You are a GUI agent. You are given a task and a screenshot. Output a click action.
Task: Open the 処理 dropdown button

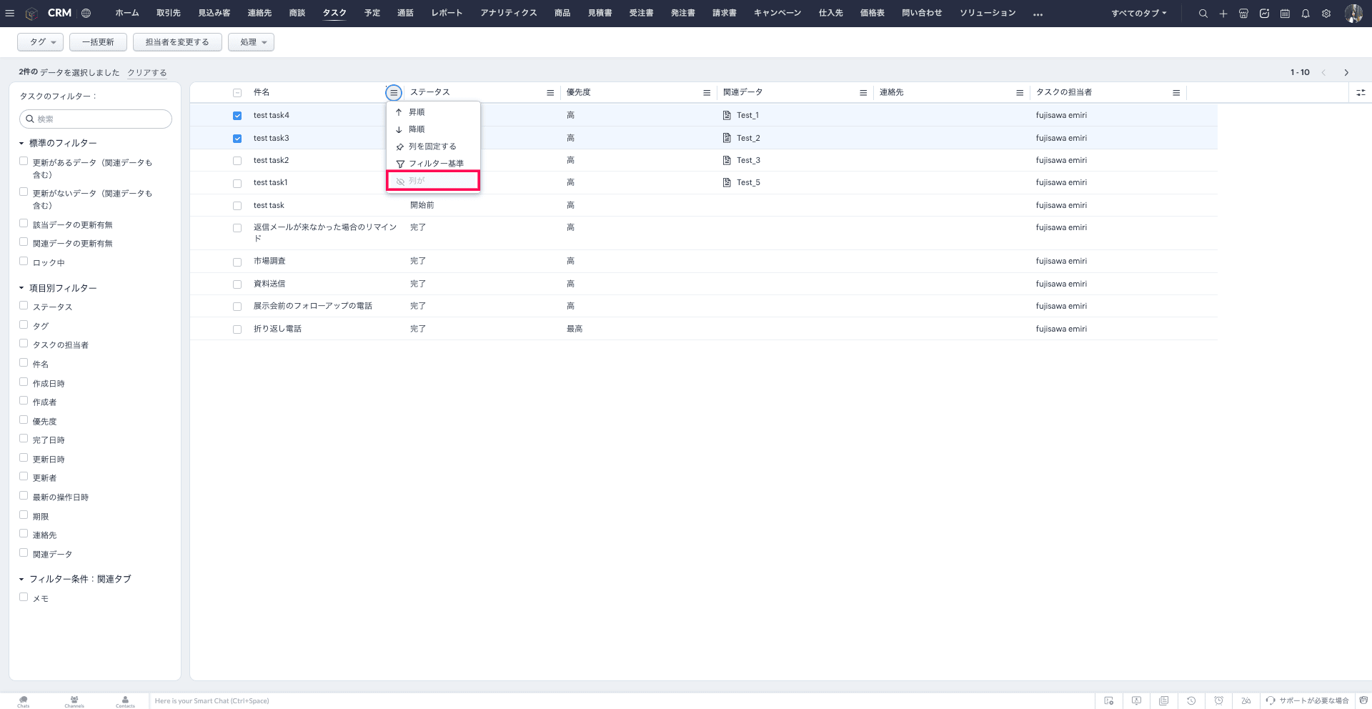pos(251,42)
